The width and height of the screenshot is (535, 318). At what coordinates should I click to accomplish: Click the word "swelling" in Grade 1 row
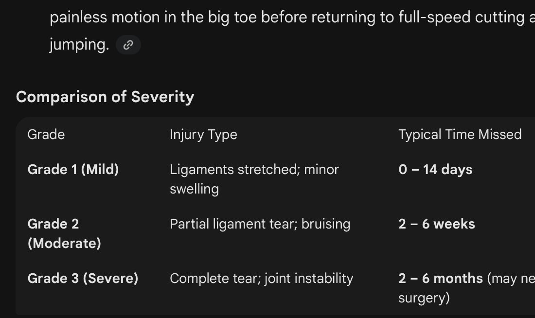[194, 189]
